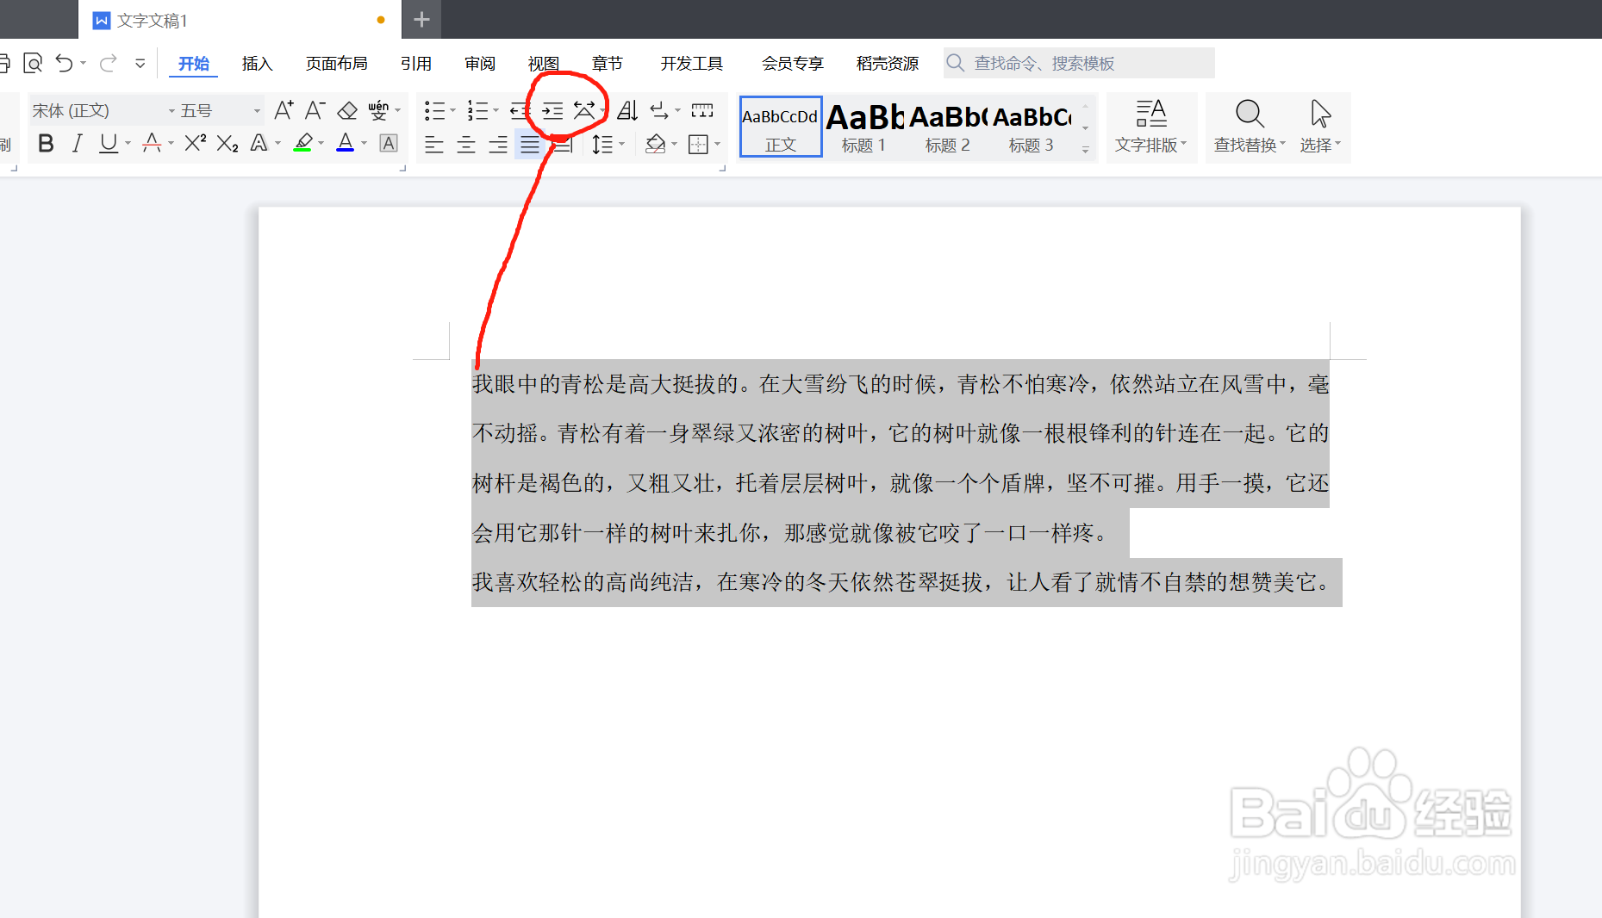Expand font color dropdown arrow
This screenshot has width=1602, height=918.
pos(365,144)
